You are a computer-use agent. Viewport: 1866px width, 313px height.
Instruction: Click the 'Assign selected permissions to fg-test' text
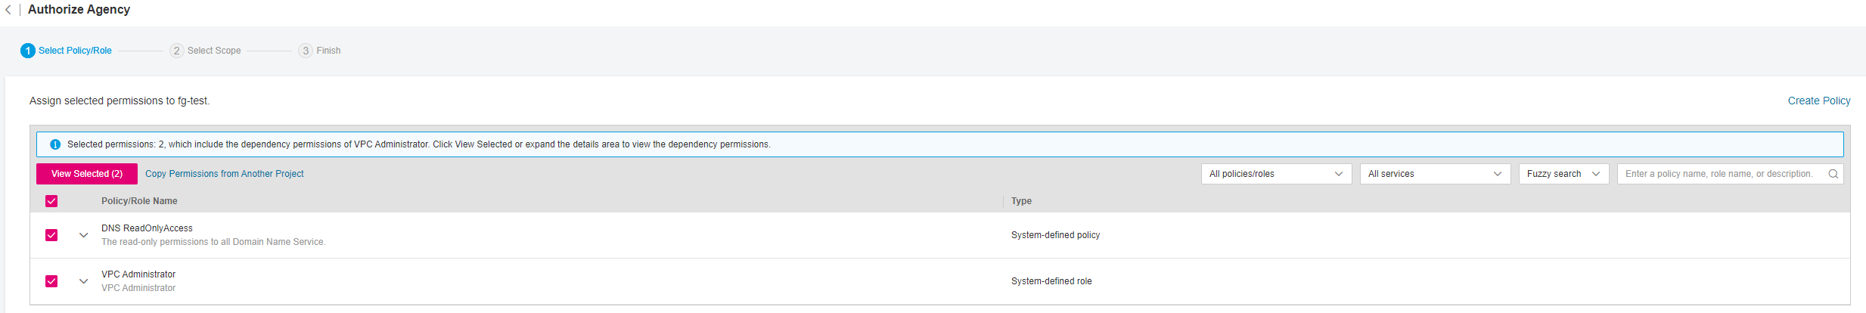pos(120,101)
